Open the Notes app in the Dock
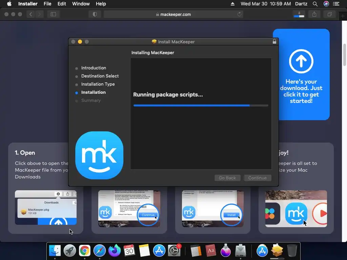Image resolution: width=347 pixels, height=260 pixels. click(x=144, y=251)
